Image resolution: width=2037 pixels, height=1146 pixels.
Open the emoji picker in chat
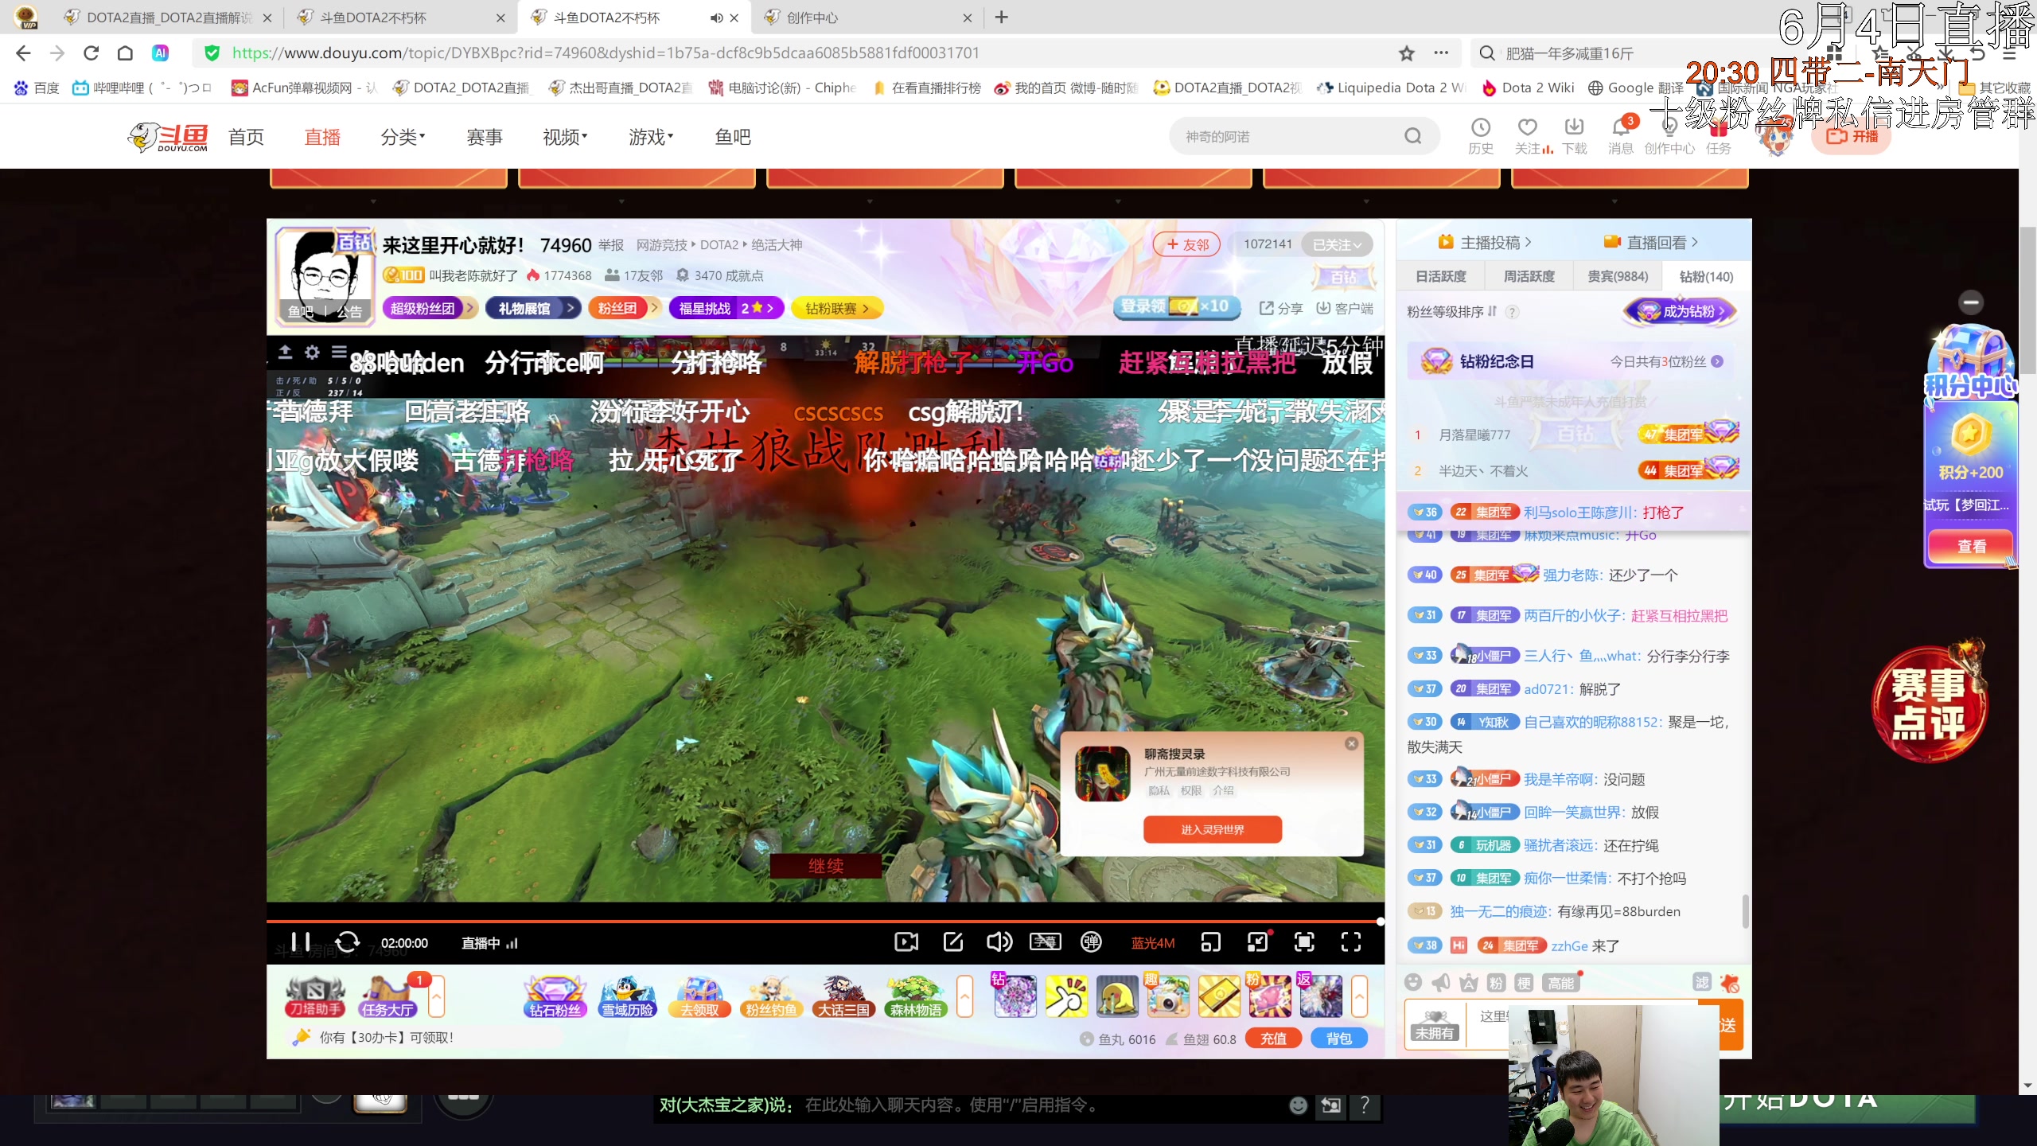(1413, 983)
